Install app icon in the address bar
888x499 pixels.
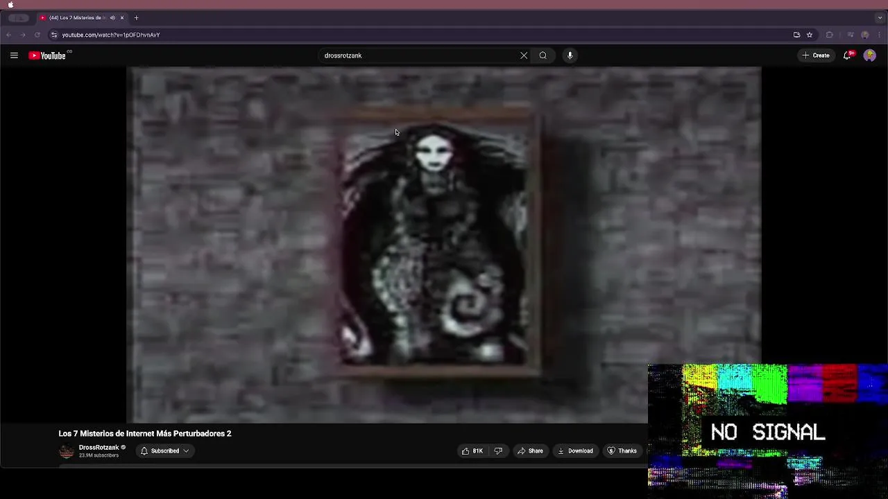coord(796,35)
